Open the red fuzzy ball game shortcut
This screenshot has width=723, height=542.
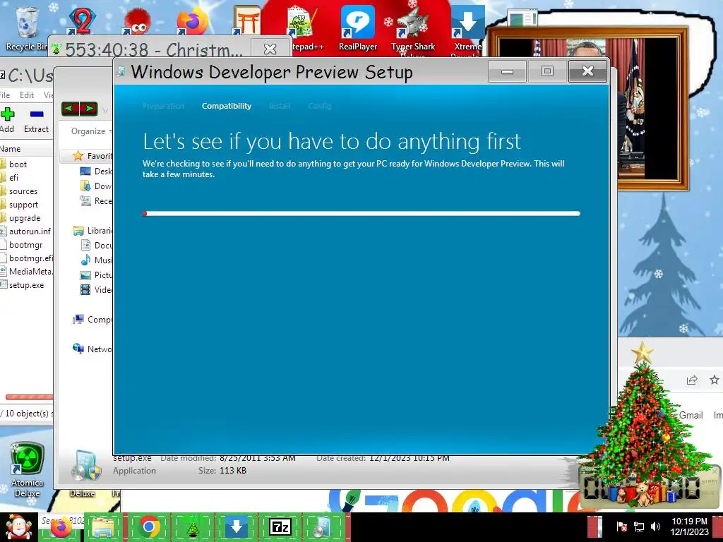136,22
